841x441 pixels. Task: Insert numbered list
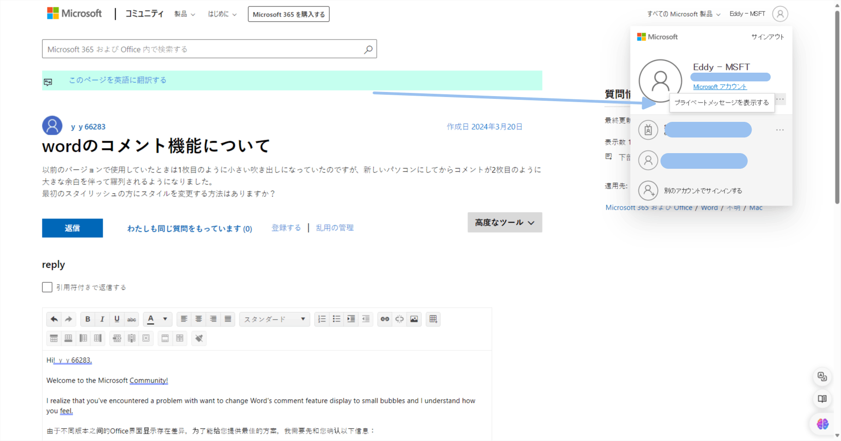322,319
